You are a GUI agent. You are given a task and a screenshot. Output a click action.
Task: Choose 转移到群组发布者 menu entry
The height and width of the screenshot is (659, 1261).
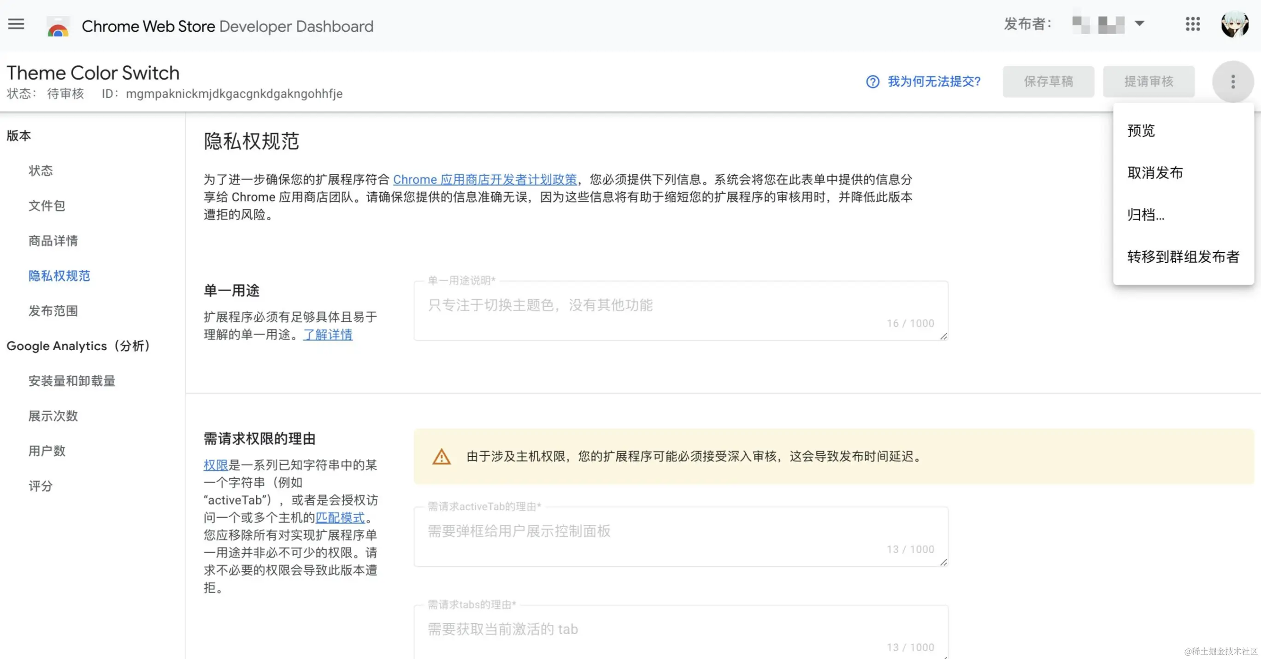coord(1183,257)
